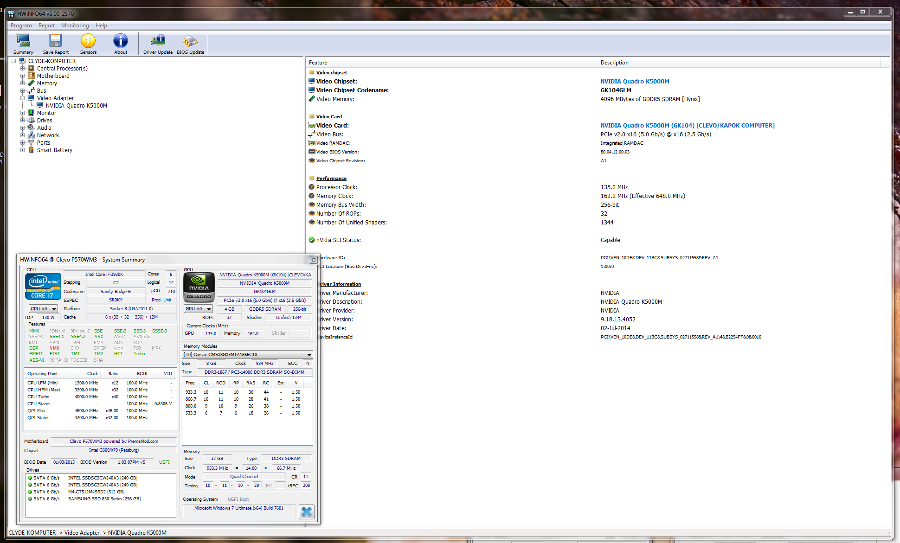Screen dimensions: 900x543
Task: Click the green nVidia SLI Status icon
Action: (312, 240)
